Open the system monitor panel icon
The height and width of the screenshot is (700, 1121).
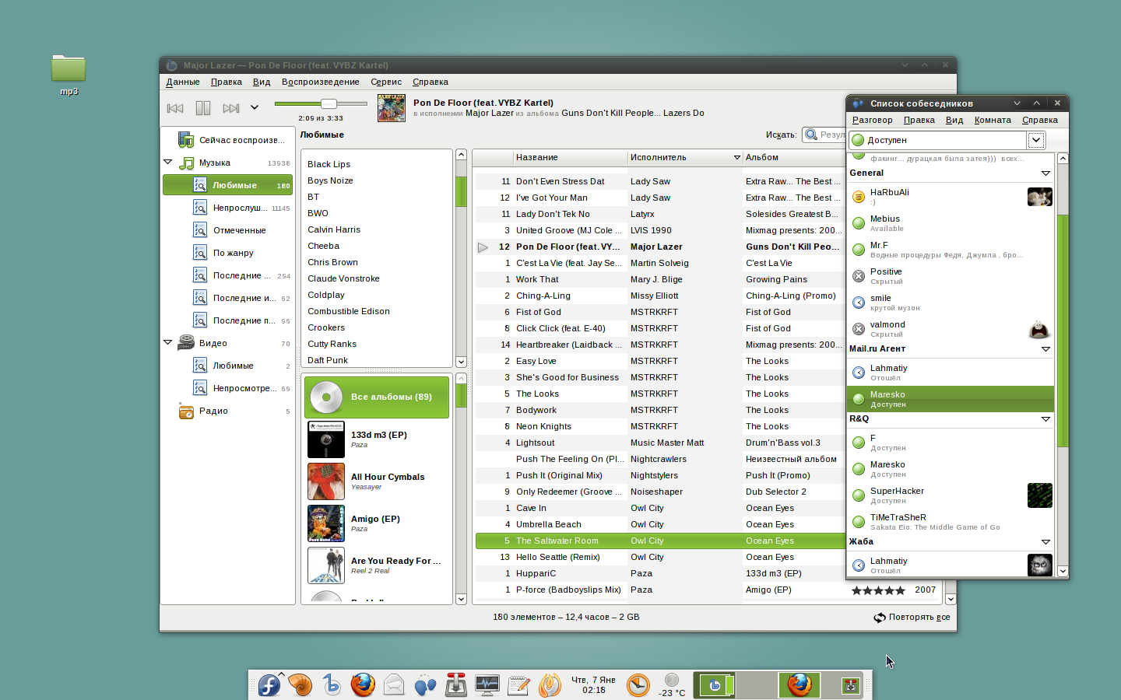pos(487,685)
